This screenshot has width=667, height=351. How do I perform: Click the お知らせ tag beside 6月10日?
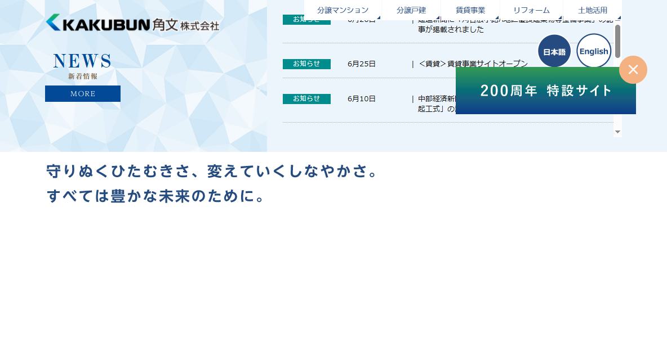(306, 98)
